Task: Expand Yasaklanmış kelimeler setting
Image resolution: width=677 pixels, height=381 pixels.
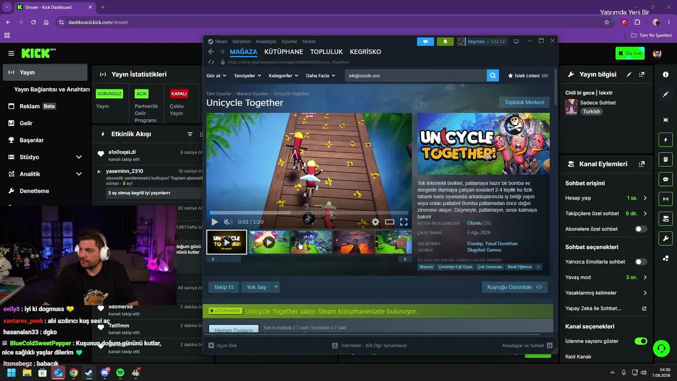Action: (645, 293)
